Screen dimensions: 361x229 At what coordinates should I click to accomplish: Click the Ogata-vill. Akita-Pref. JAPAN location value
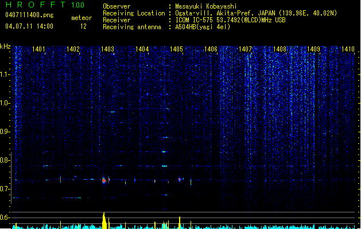click(256, 13)
